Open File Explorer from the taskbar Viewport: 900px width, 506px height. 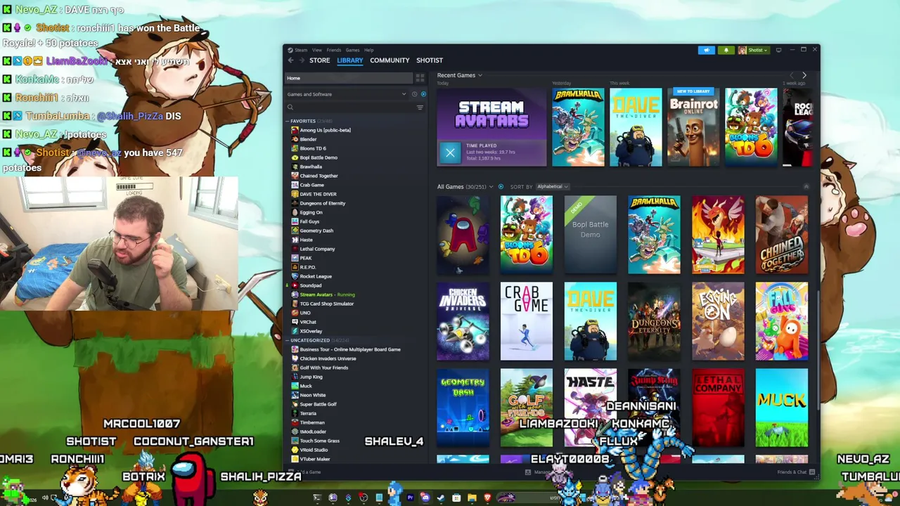coord(472,498)
